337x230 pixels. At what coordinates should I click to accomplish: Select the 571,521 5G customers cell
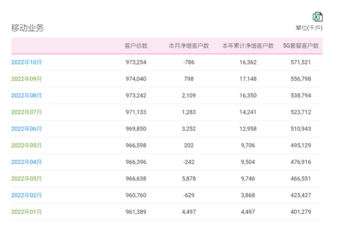(x=300, y=62)
